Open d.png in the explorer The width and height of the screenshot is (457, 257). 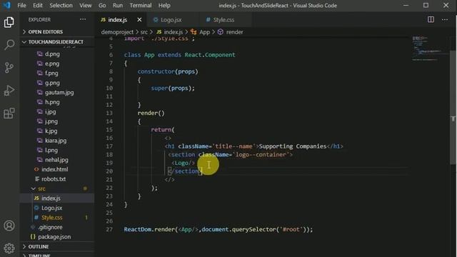click(x=52, y=54)
